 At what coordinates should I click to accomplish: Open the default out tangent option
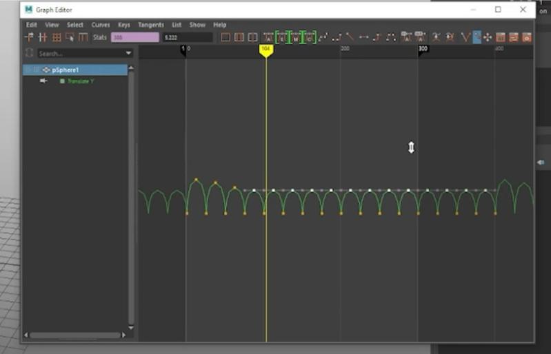coord(420,37)
